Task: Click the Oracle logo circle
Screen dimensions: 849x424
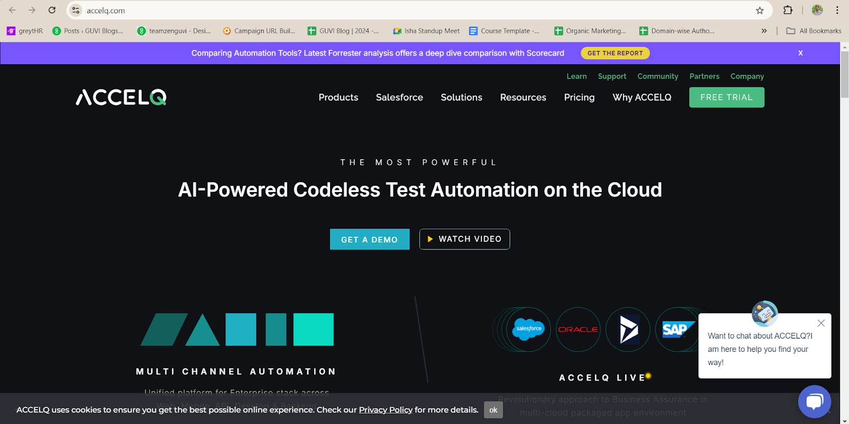Action: coord(578,330)
